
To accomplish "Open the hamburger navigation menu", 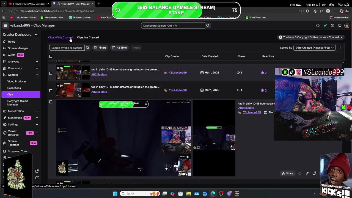I will pos(5,25).
